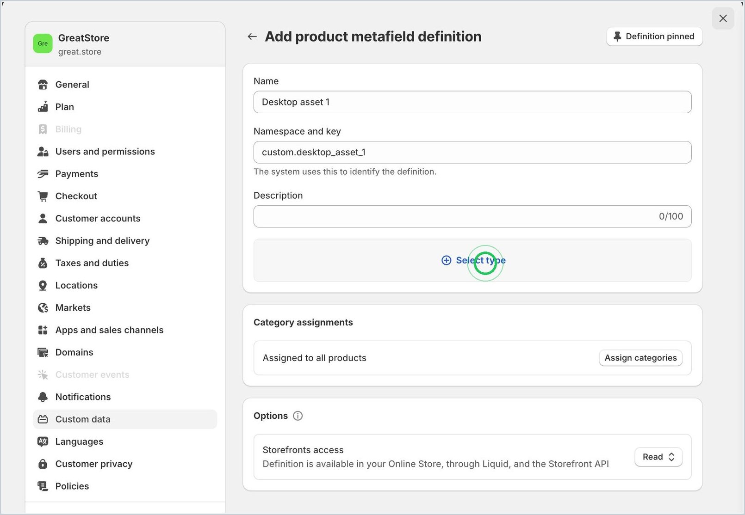Click the 'Category assignments' heading
Image resolution: width=745 pixels, height=515 pixels.
(x=303, y=322)
